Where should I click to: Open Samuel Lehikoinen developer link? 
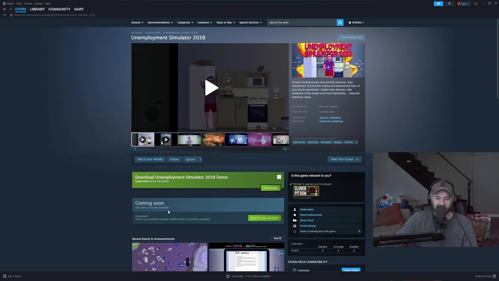click(x=330, y=117)
